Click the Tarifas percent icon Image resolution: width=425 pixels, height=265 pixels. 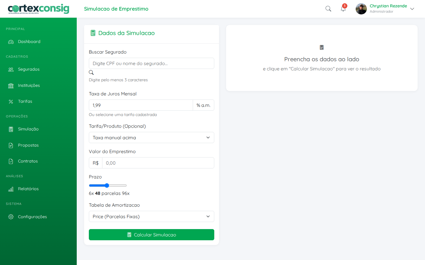(11, 102)
